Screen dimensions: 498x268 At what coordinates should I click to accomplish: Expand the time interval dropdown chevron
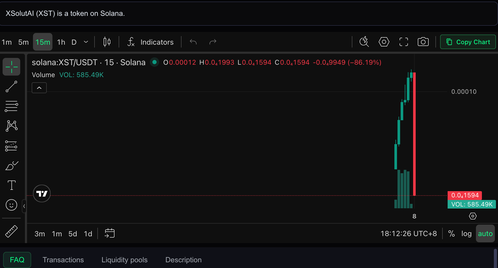coord(86,42)
